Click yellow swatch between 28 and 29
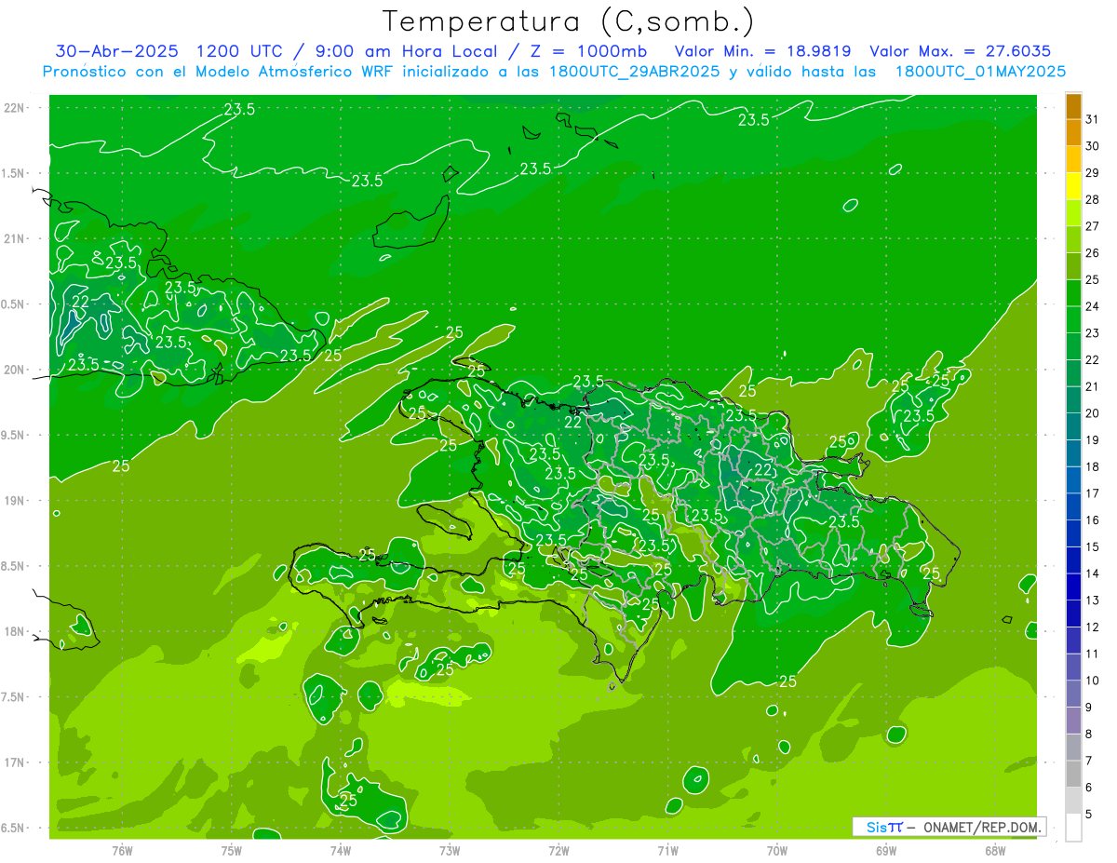The width and height of the screenshot is (1117, 863). pyautogui.click(x=1073, y=186)
